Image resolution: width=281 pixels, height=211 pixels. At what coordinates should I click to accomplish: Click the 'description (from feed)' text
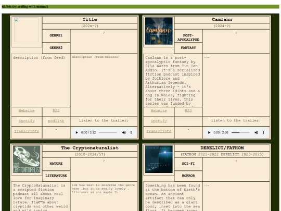pyautogui.click(x=39, y=58)
